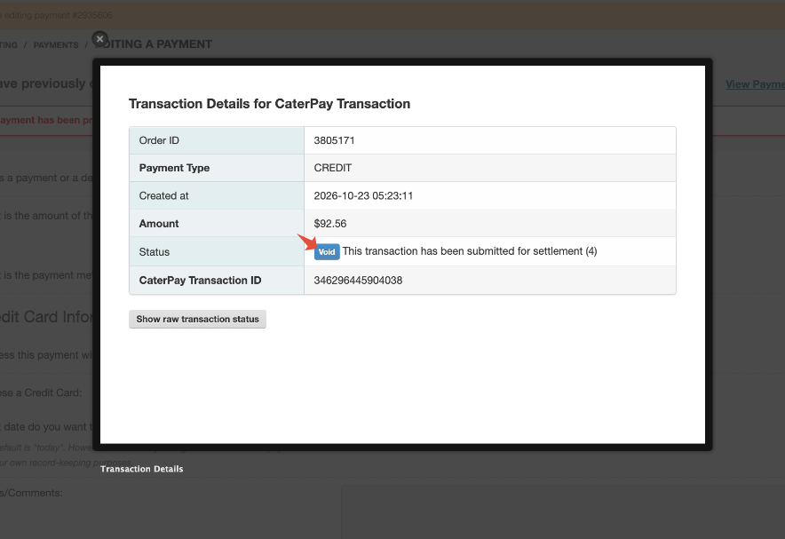
Task: Select CaterPay Transaction ID 346296445904038
Action: coord(358,281)
